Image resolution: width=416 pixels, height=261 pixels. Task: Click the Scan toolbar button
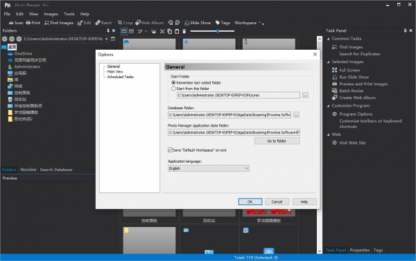pos(16,23)
